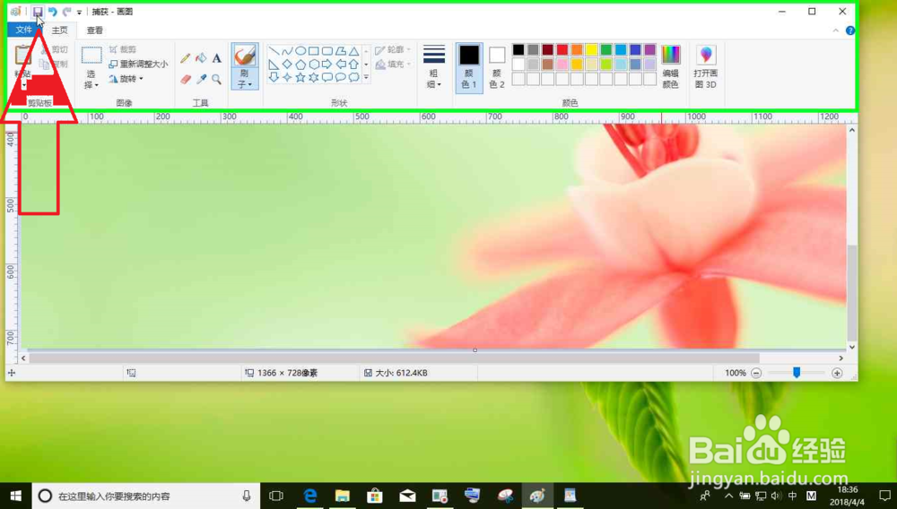Collapse the ribbon with the chevron arrow

point(836,30)
